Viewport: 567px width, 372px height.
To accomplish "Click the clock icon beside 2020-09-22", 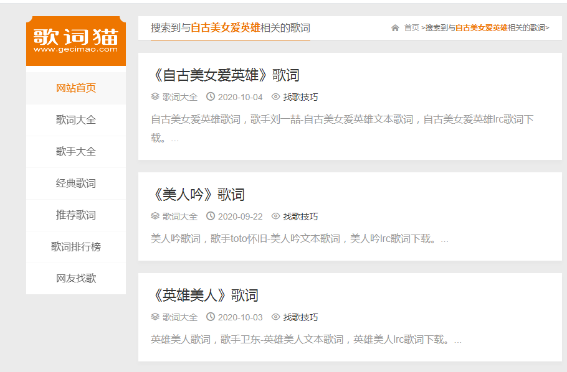I will coord(211,216).
